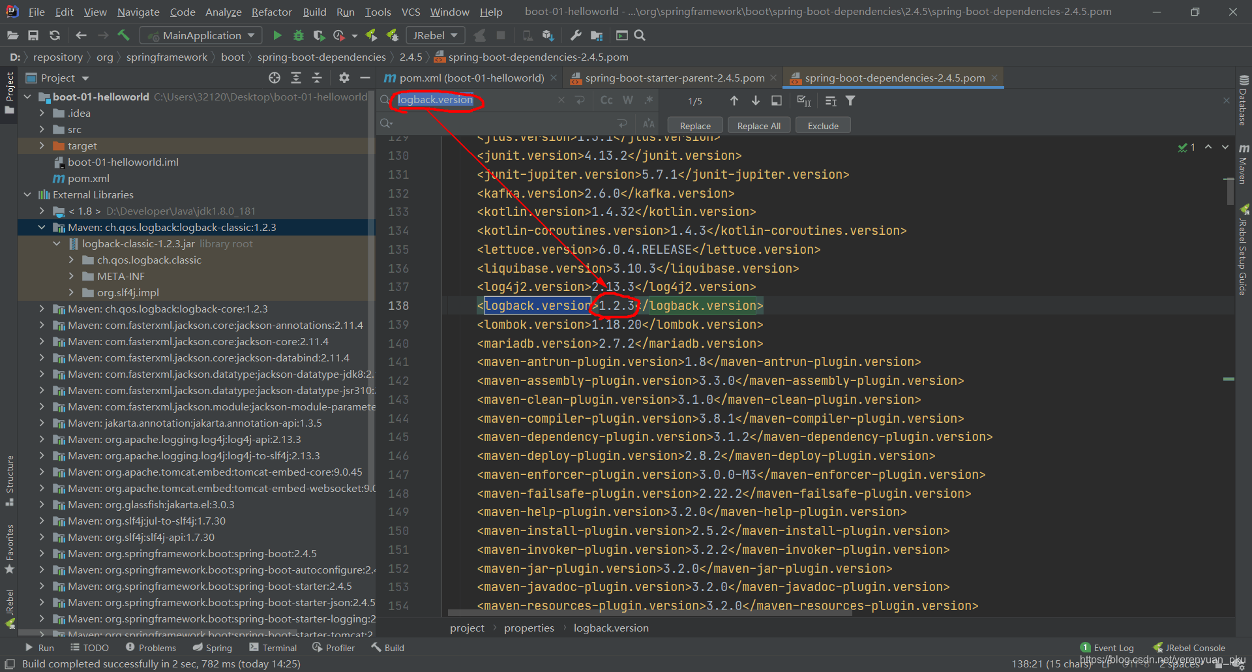
Task: Open the VCS menu
Action: (411, 12)
